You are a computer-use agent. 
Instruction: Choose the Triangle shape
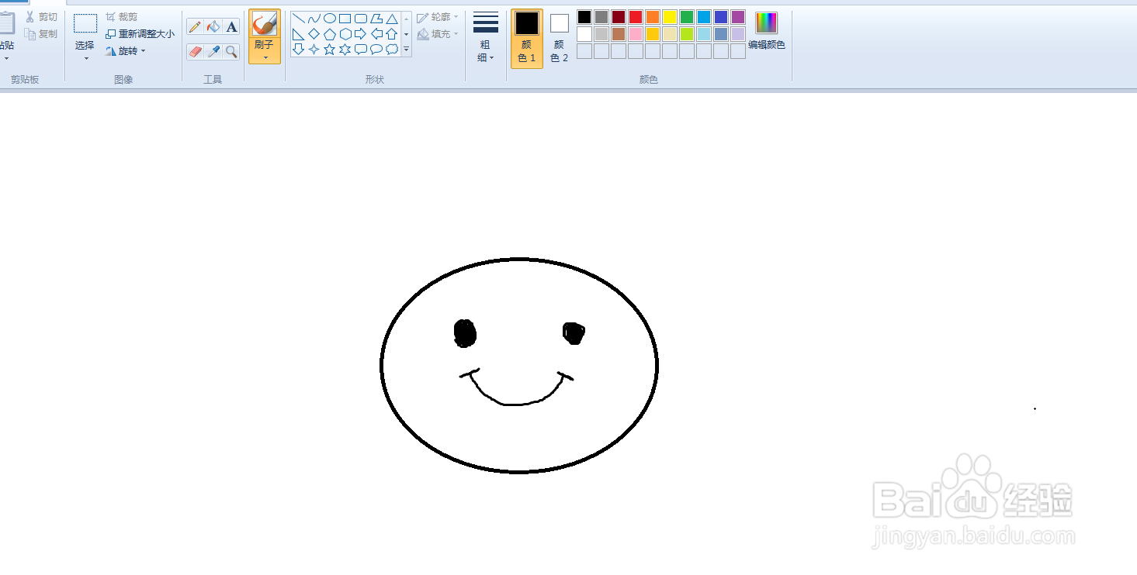(392, 19)
